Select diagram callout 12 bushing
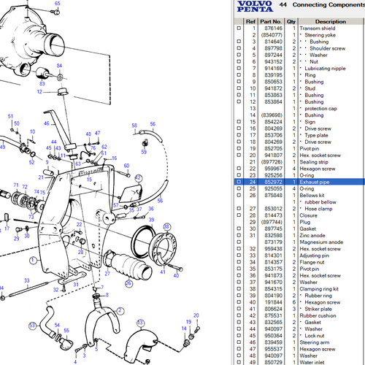365x365 pixels. pyautogui.click(x=39, y=92)
